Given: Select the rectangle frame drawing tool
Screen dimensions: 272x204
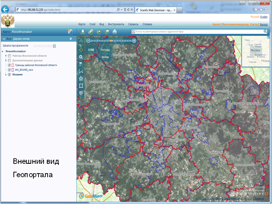Looking at the screenshot, I should (81, 86).
